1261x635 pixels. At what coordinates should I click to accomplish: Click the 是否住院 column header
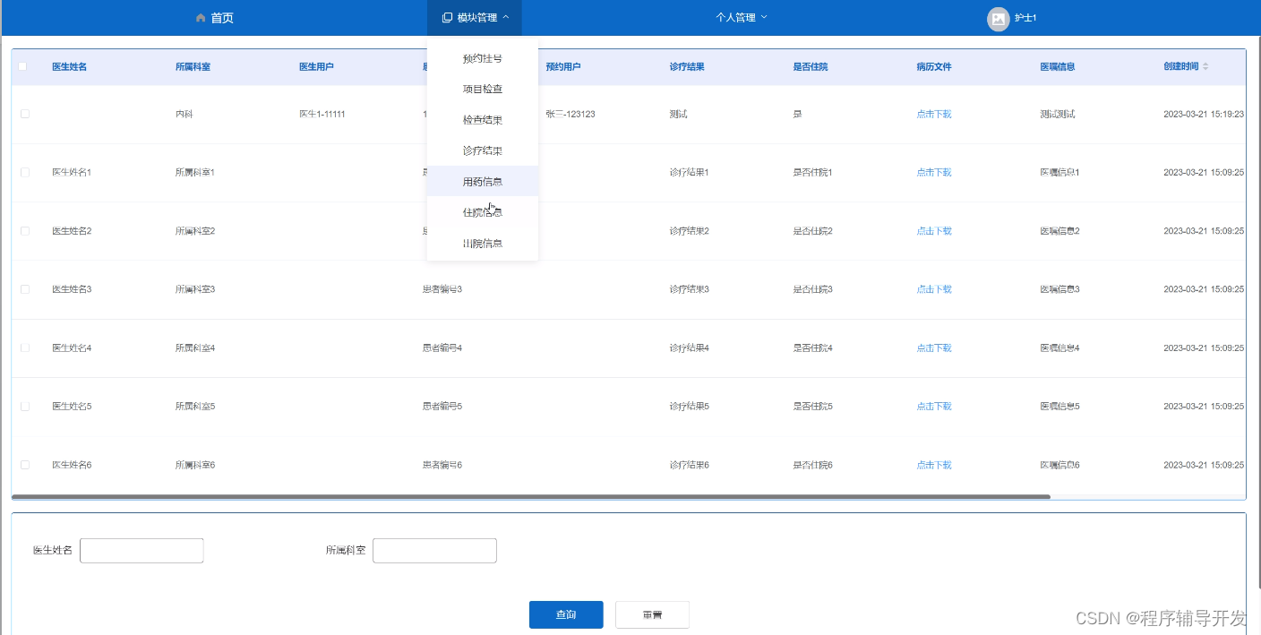[811, 66]
